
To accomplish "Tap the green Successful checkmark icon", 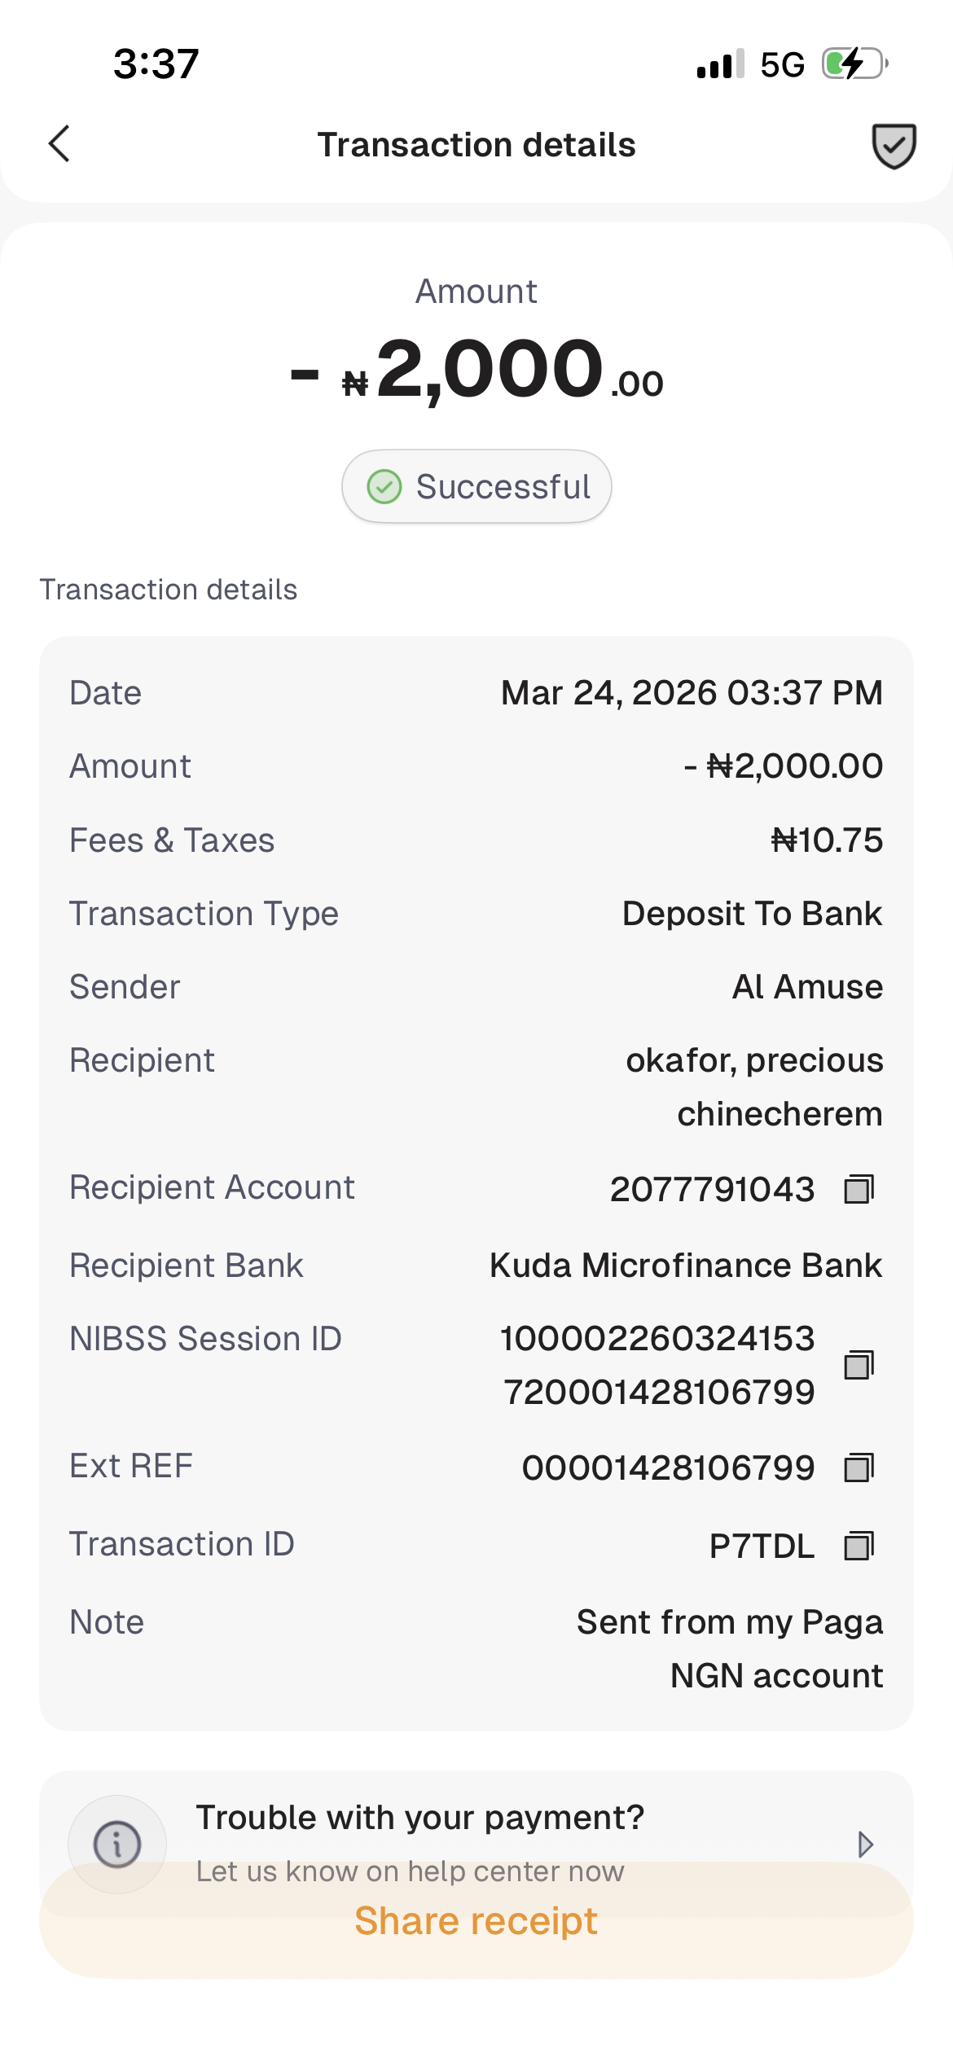I will tap(384, 487).
